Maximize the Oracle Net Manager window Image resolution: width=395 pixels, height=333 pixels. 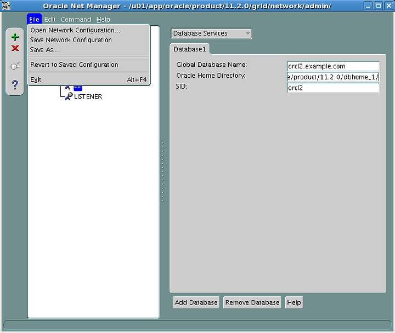(379, 6)
